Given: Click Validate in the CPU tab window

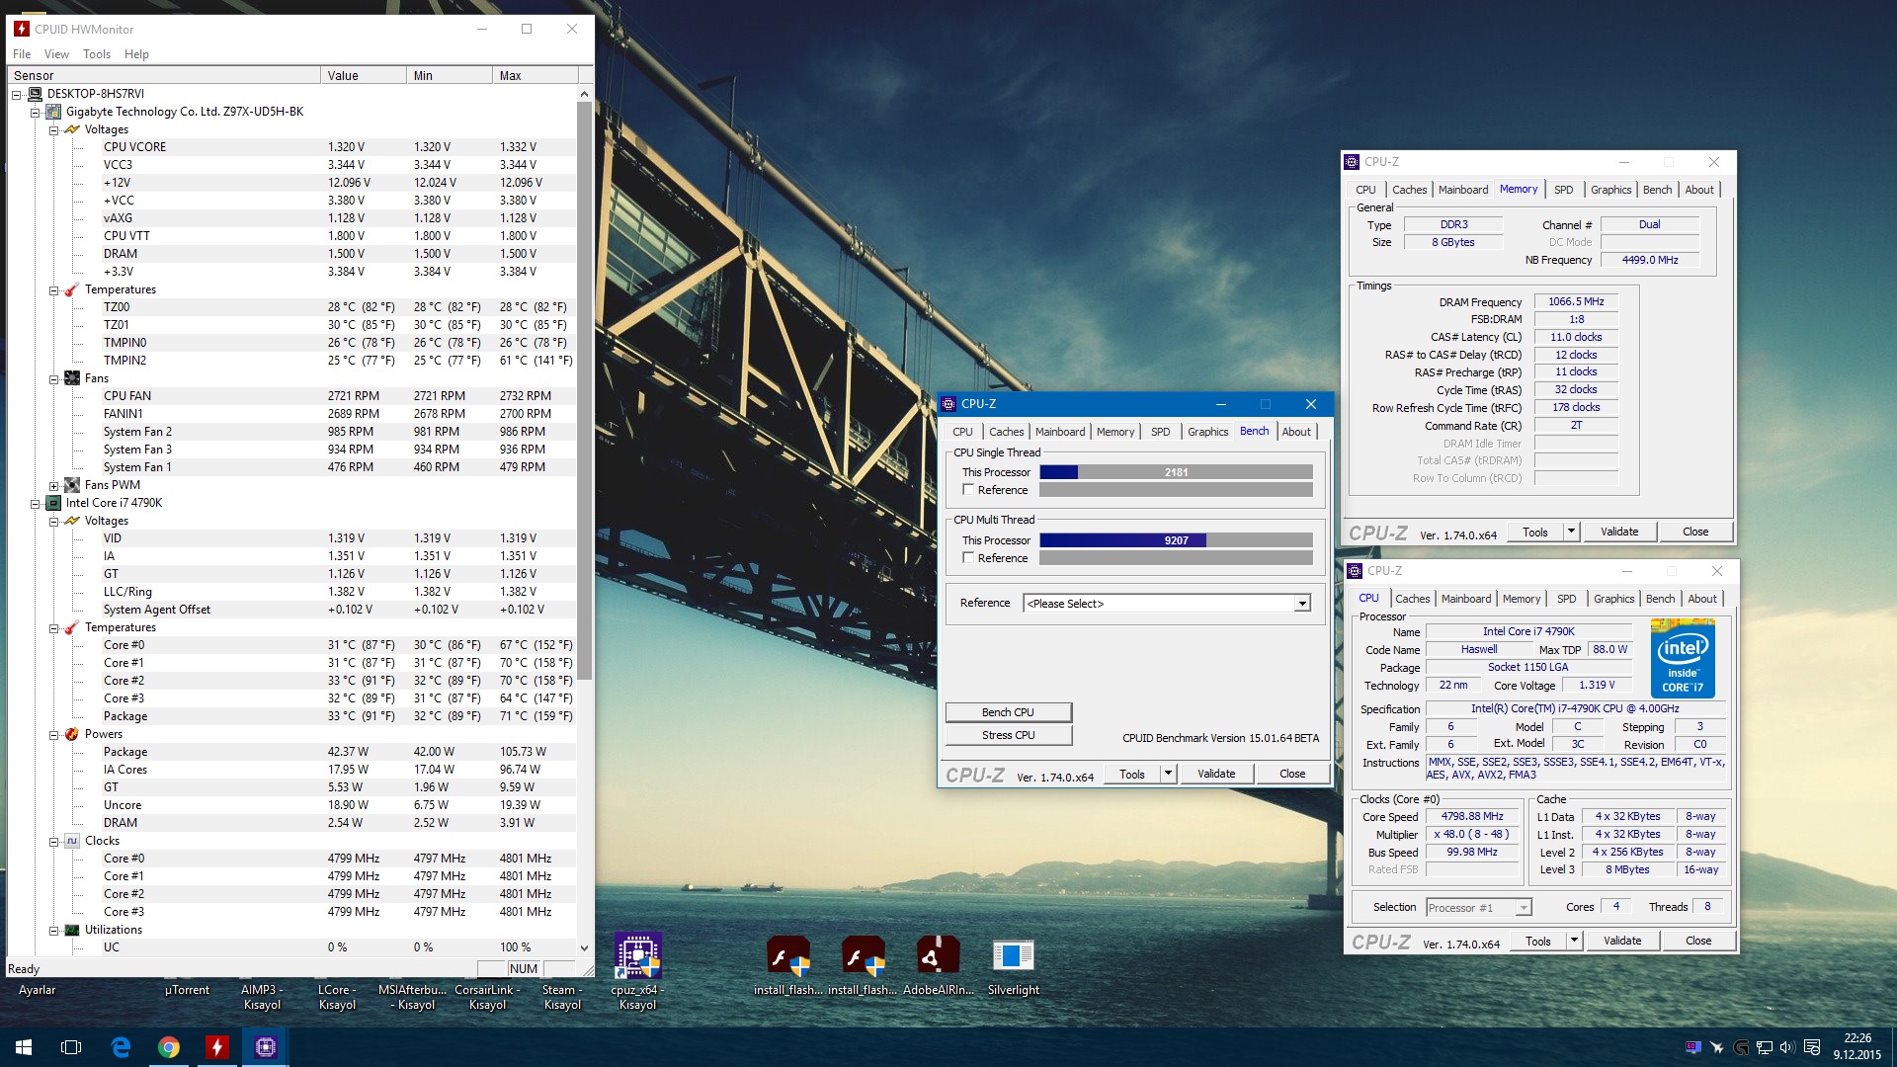Looking at the screenshot, I should point(1622,941).
